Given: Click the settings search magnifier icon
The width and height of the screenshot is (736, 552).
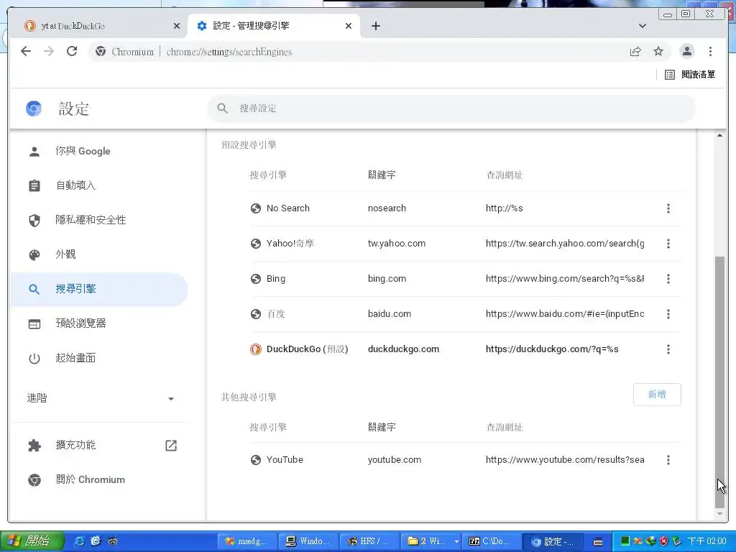Looking at the screenshot, I should [223, 109].
